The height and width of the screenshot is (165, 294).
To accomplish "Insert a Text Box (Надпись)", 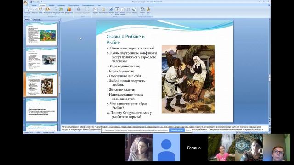I will tap(96, 10).
